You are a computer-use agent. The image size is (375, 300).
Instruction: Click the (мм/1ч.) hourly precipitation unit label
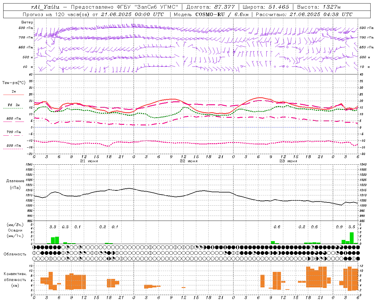point(15,236)
